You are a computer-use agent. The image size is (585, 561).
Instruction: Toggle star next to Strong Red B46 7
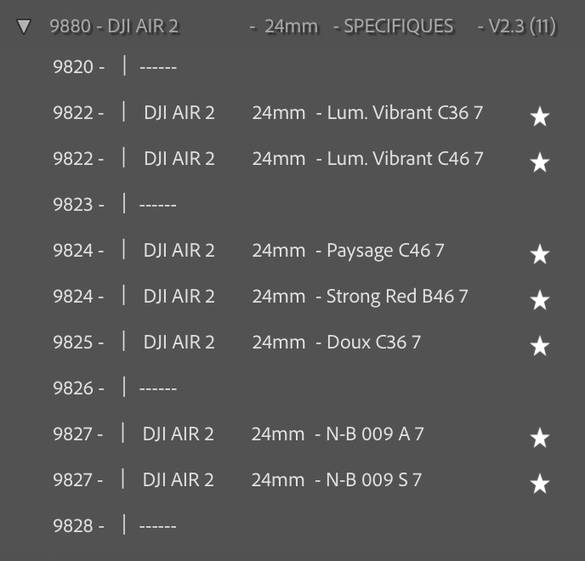(539, 300)
